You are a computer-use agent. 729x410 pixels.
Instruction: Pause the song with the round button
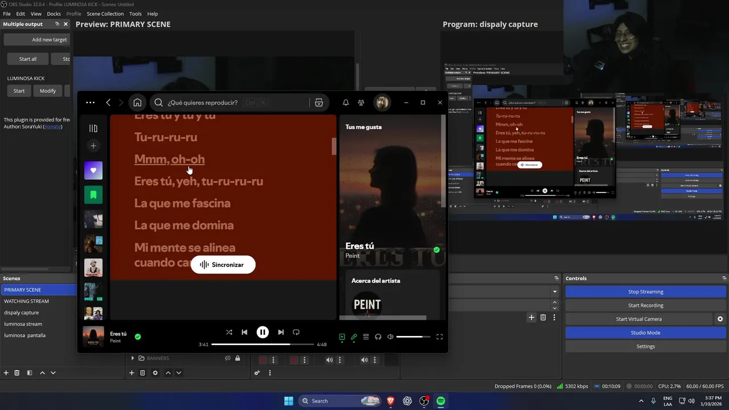click(x=263, y=332)
